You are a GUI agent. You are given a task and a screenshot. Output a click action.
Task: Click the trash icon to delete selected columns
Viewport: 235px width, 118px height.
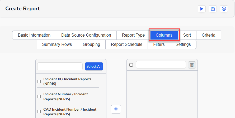(192, 65)
